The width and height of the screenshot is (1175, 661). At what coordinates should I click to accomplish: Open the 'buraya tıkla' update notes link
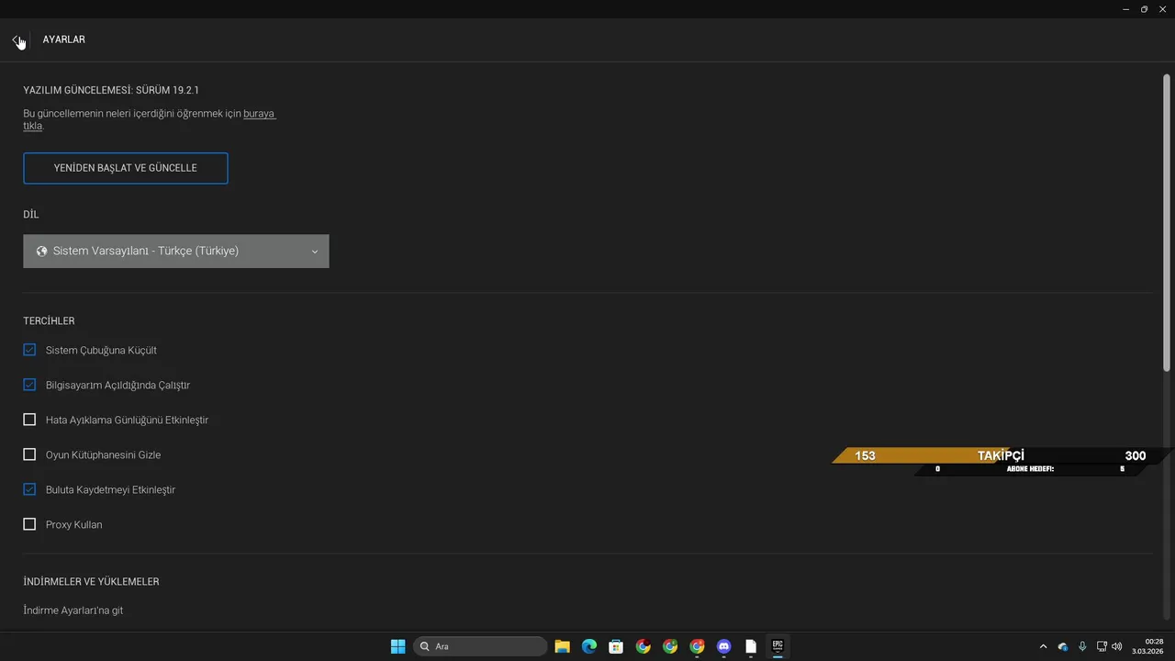259,114
